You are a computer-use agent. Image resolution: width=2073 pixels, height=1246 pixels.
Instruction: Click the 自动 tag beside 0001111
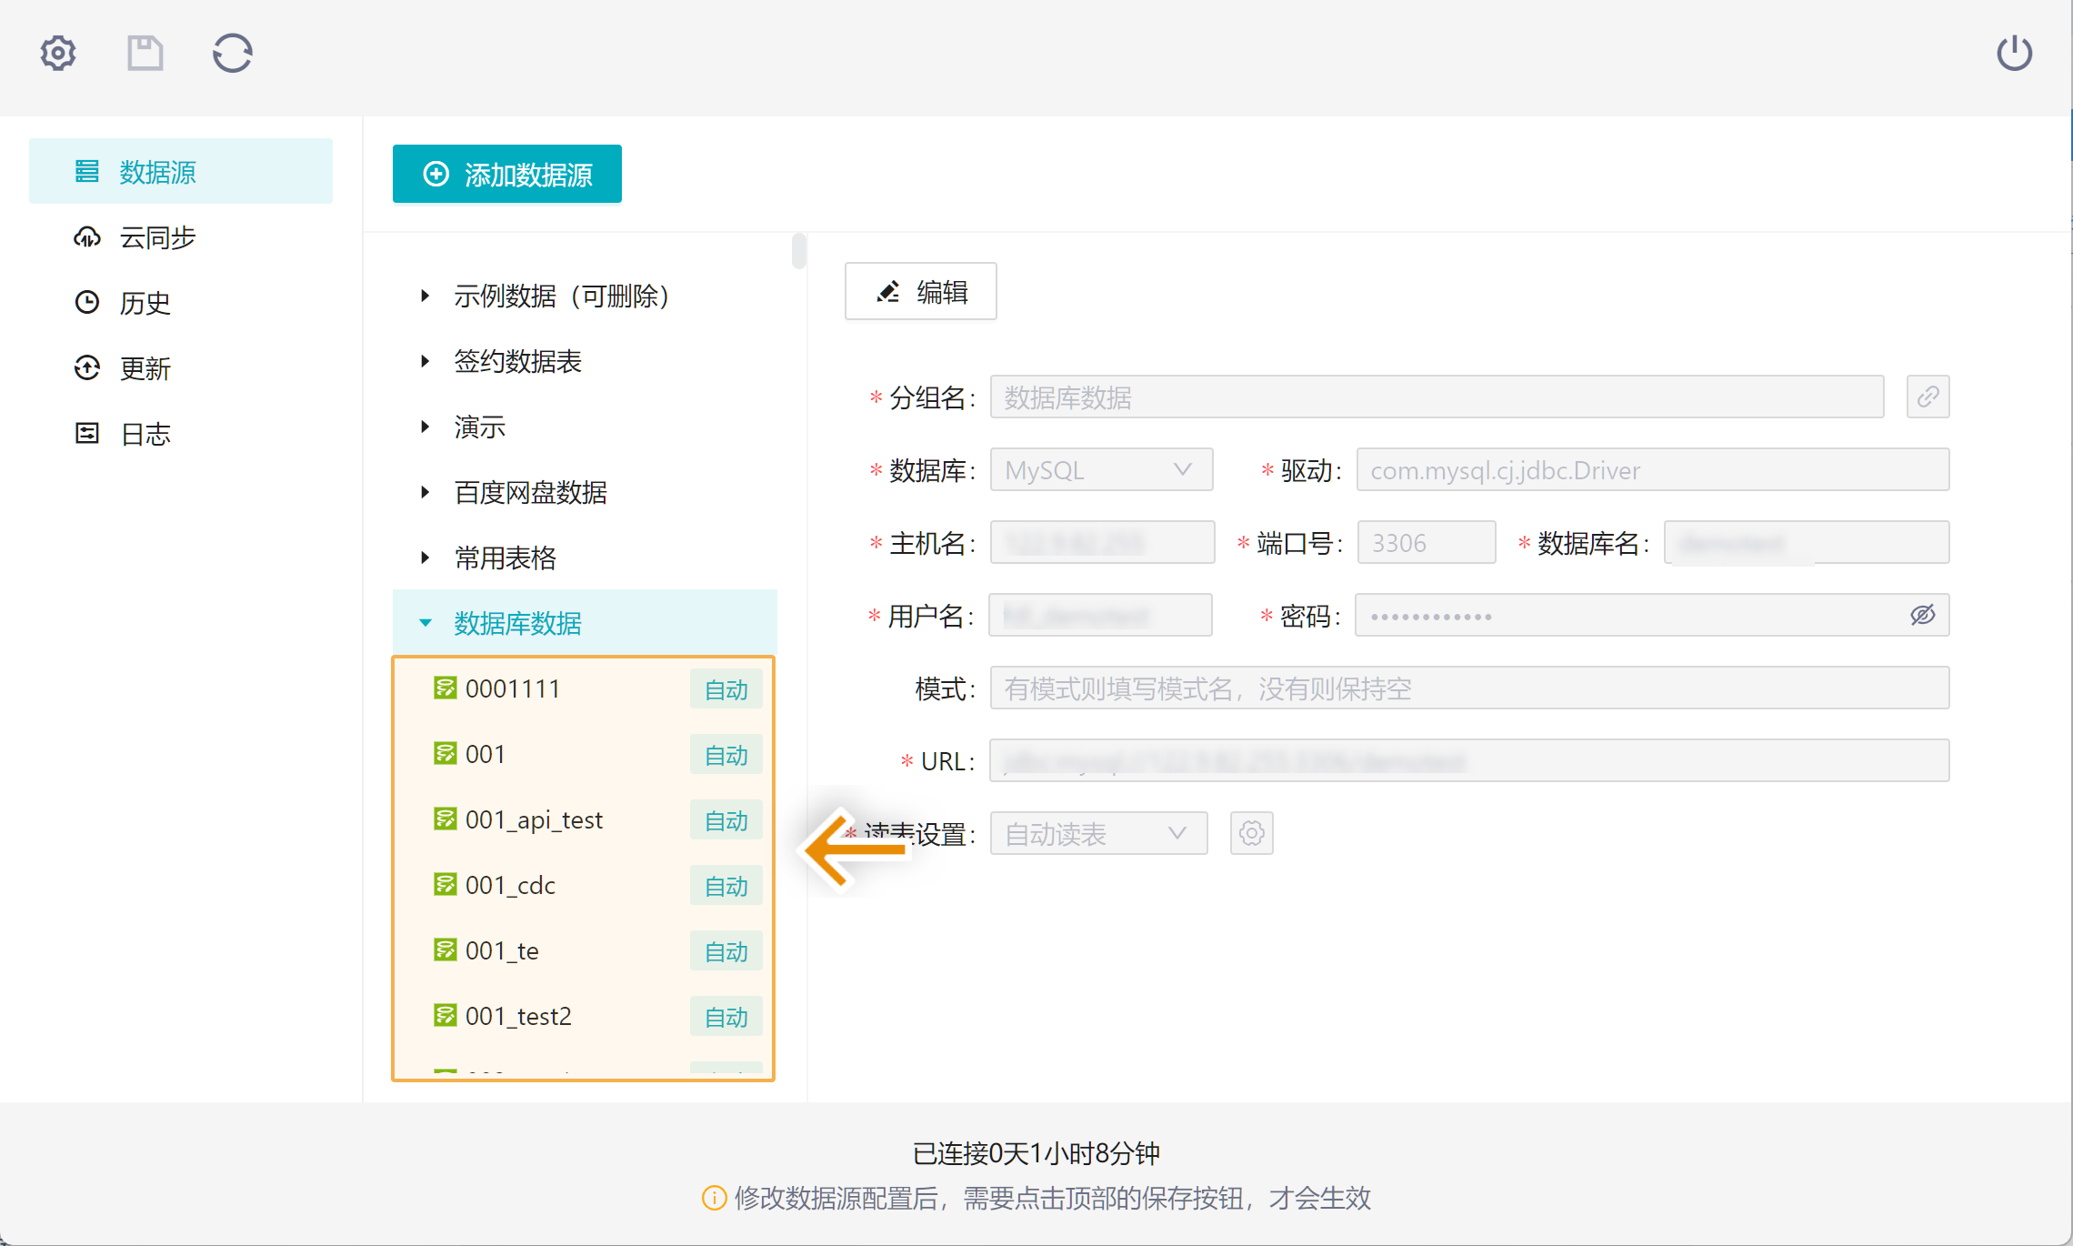pos(726,689)
